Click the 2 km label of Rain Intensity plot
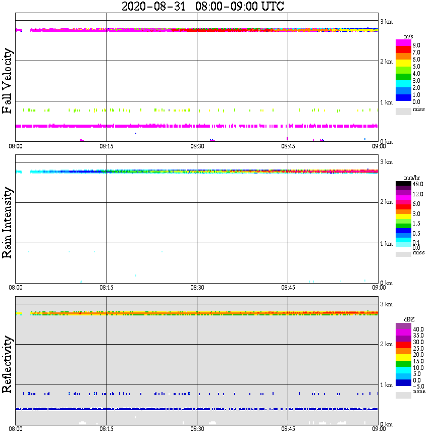This screenshot has height=438, width=429. point(387,202)
